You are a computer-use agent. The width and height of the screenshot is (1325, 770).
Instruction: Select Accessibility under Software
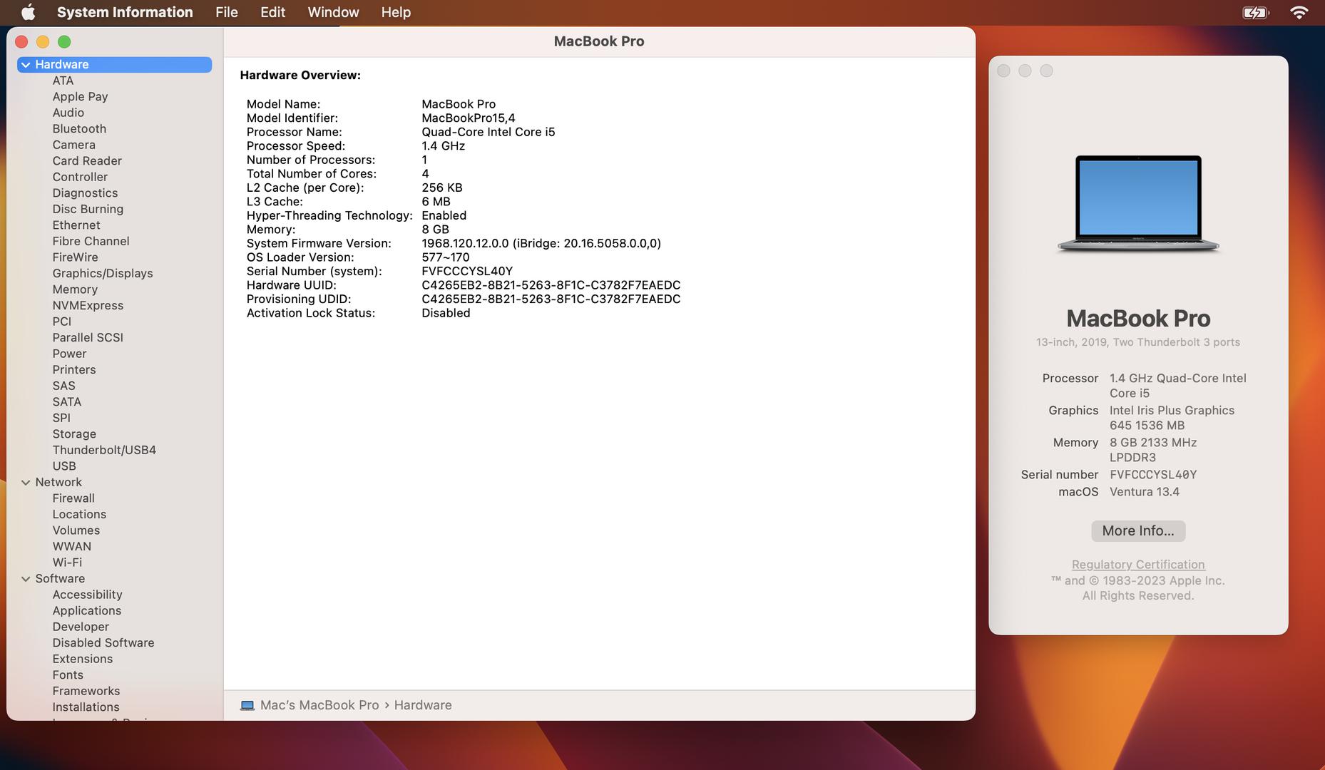(87, 595)
